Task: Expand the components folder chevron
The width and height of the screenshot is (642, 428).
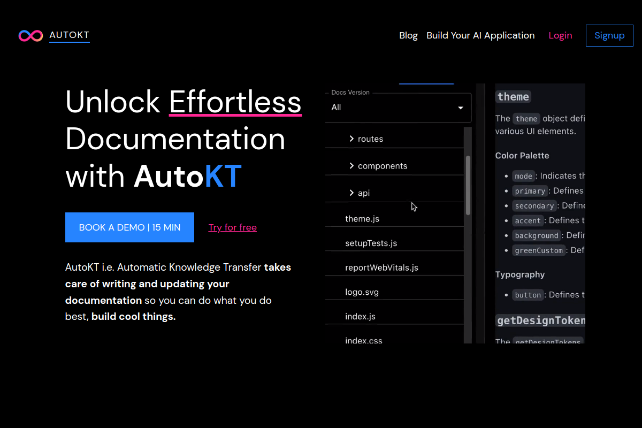Action: (351, 166)
